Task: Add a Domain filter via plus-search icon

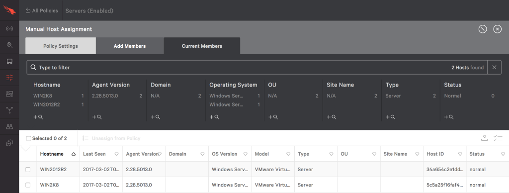Action: (156, 117)
